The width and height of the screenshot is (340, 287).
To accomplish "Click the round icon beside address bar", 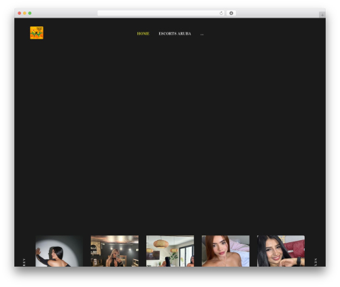I will (x=231, y=14).
